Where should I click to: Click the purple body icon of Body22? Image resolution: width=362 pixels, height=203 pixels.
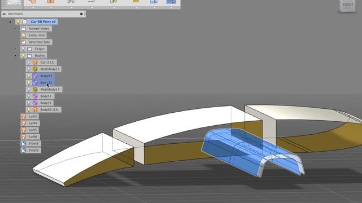coord(35,83)
